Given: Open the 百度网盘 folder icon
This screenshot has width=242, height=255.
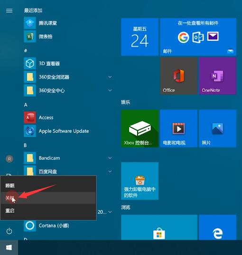Looking at the screenshot, I should click(30, 170).
